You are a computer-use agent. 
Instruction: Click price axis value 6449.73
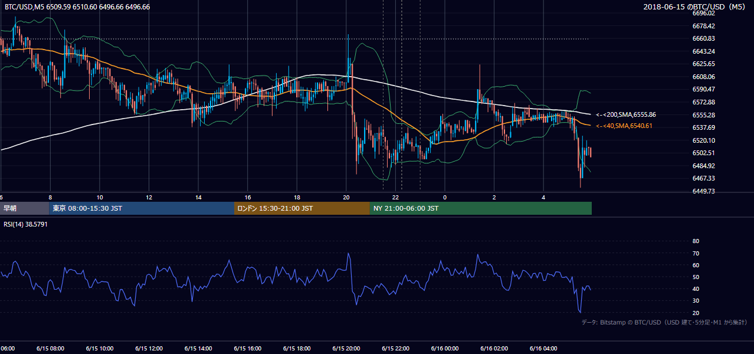[704, 191]
